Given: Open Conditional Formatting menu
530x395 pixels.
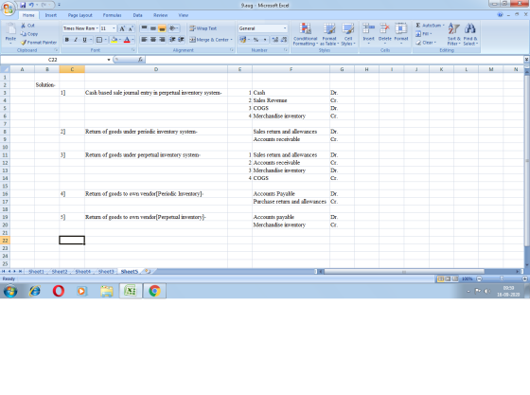Looking at the screenshot, I should click(305, 34).
